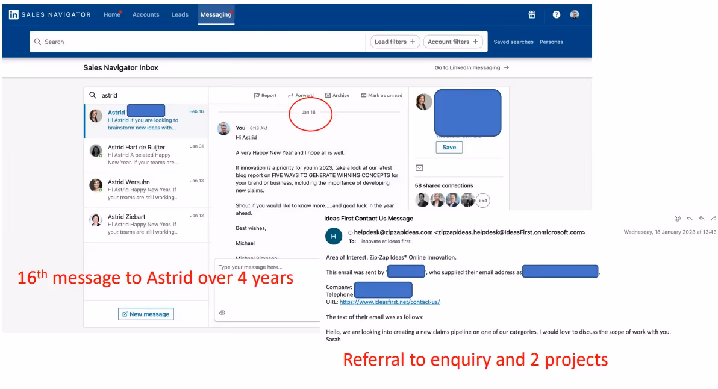
Task: Open the Leads tab
Action: (x=179, y=14)
